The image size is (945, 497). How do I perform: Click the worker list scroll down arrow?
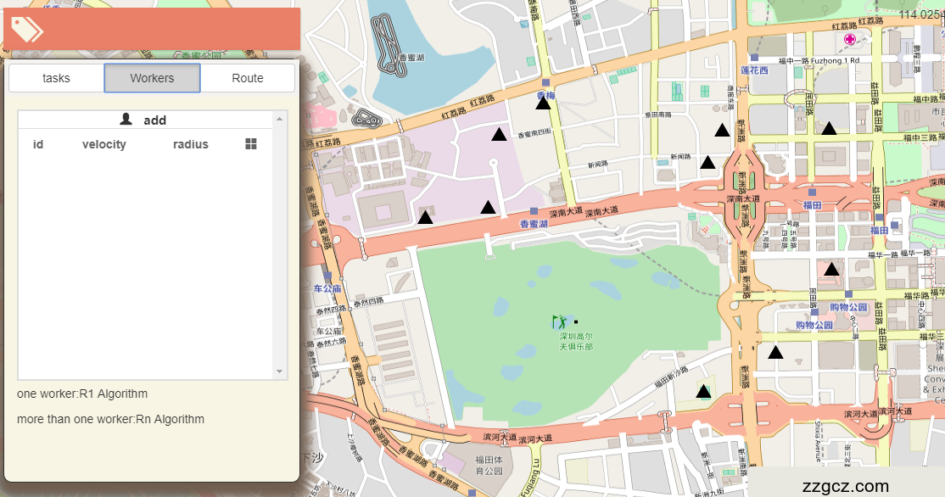click(x=279, y=371)
